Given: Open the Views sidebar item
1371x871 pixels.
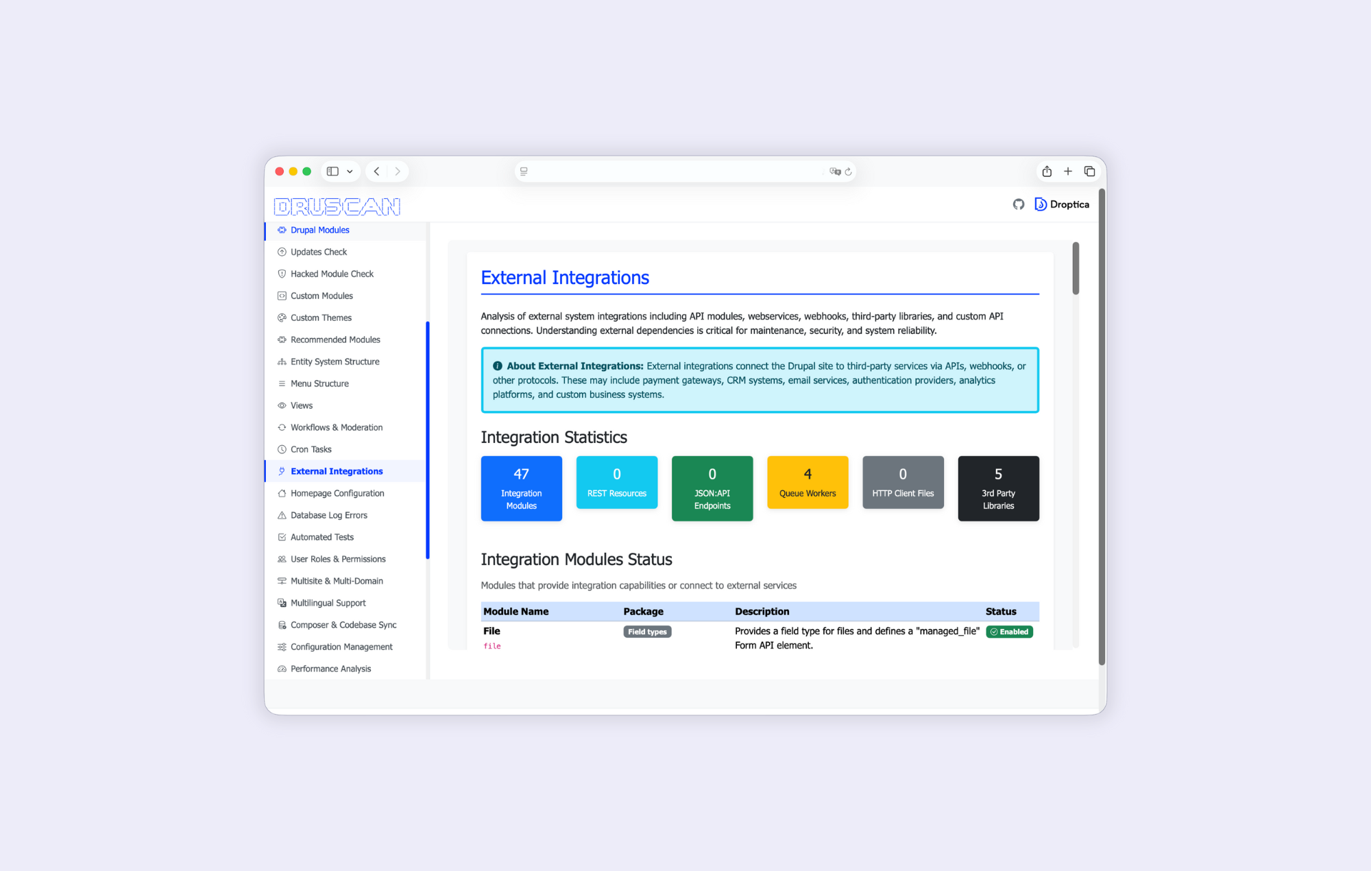Looking at the screenshot, I should click(x=301, y=405).
